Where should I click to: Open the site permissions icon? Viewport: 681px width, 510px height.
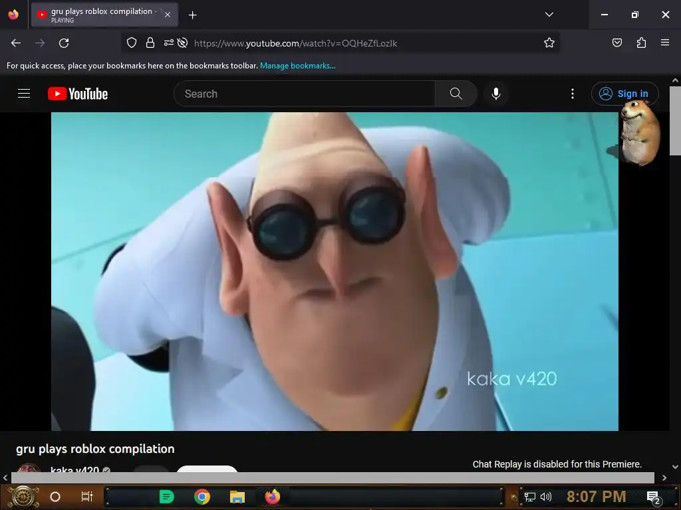[168, 42]
